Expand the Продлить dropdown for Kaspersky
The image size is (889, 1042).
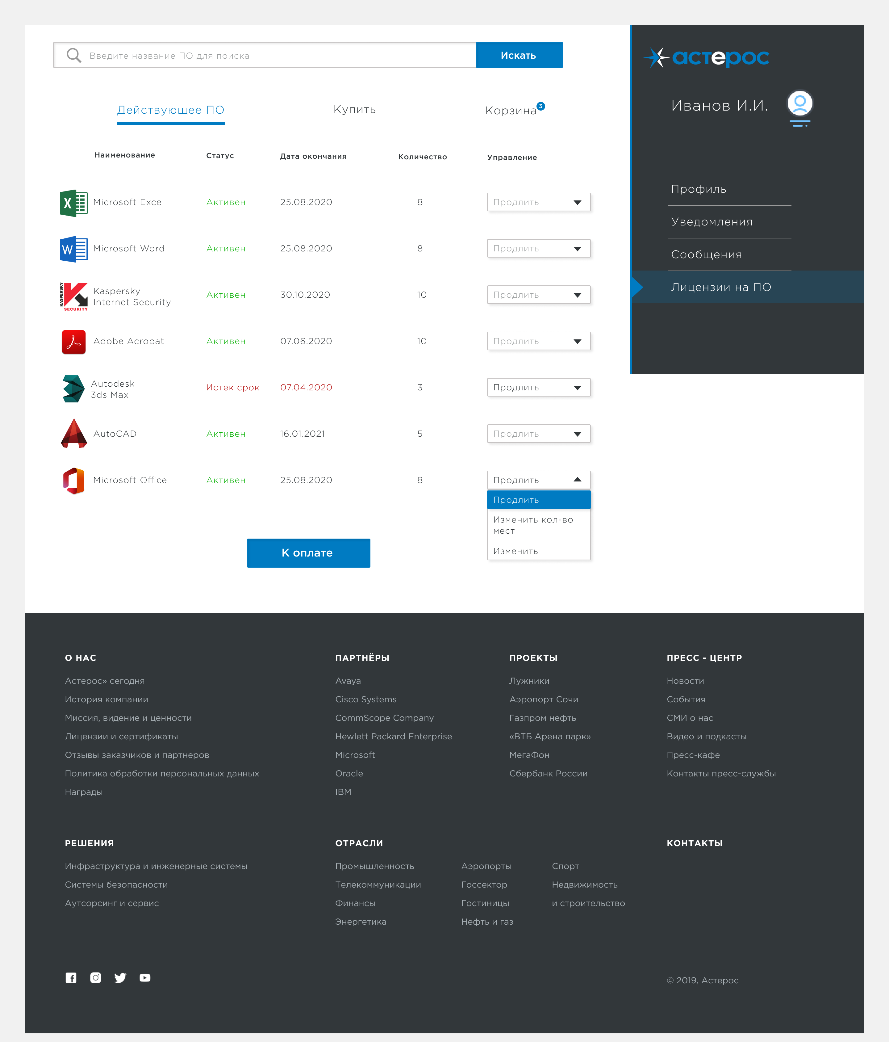click(538, 295)
